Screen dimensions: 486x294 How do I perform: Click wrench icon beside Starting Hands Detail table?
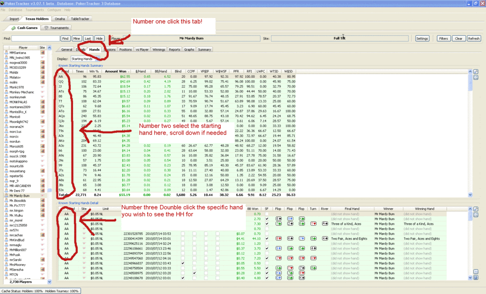click(x=476, y=209)
